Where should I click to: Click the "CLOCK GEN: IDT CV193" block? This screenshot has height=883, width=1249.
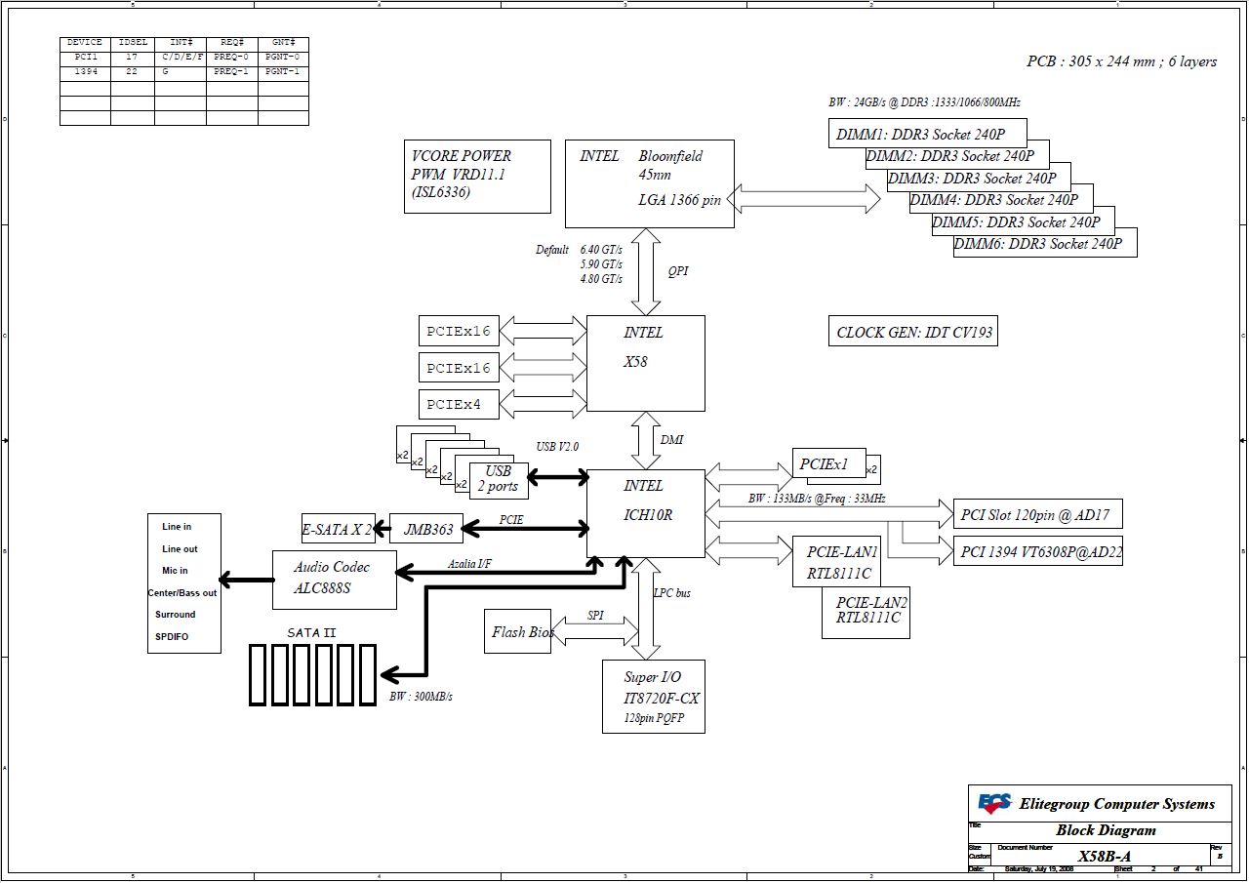pyautogui.click(x=912, y=332)
